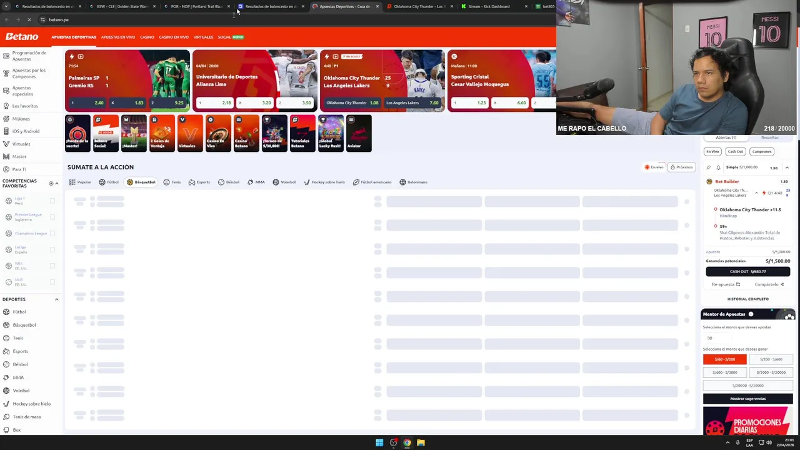Collapse the Simple S/1,000.00 bet slip
The width and height of the screenshot is (800, 450).
click(787, 167)
